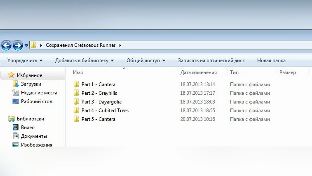
Task: Click the Рабочий стол desktop icon
Action: 16,101
